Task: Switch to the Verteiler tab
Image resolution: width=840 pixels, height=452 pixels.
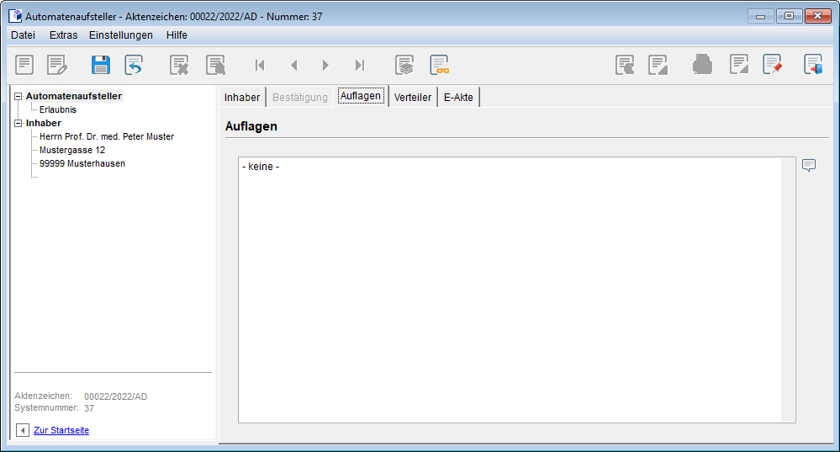Action: tap(412, 97)
